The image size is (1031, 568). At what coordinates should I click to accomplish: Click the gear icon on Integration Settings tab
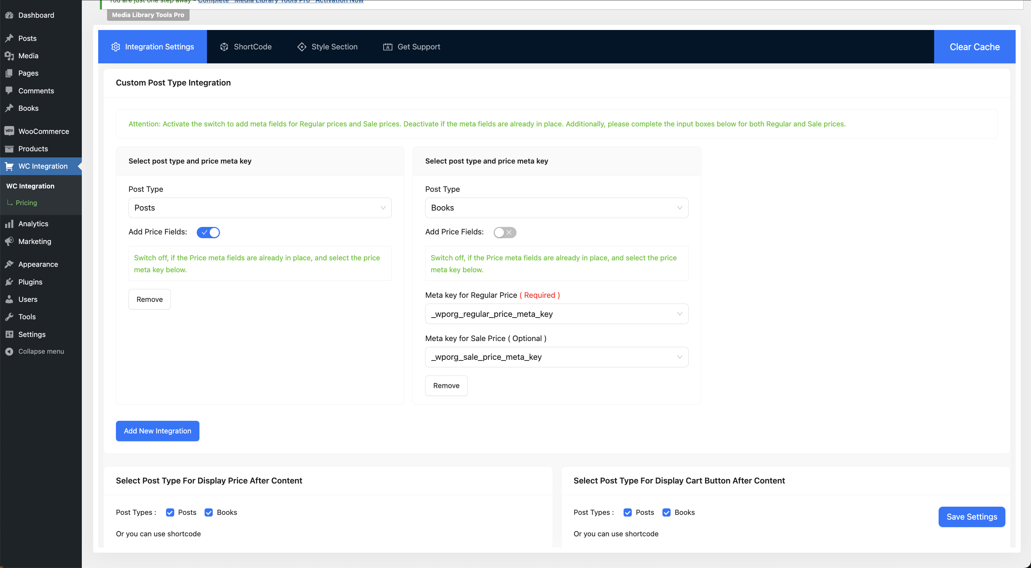(x=116, y=47)
